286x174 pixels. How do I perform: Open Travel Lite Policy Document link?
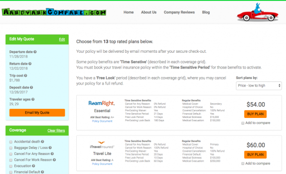tap(102, 164)
